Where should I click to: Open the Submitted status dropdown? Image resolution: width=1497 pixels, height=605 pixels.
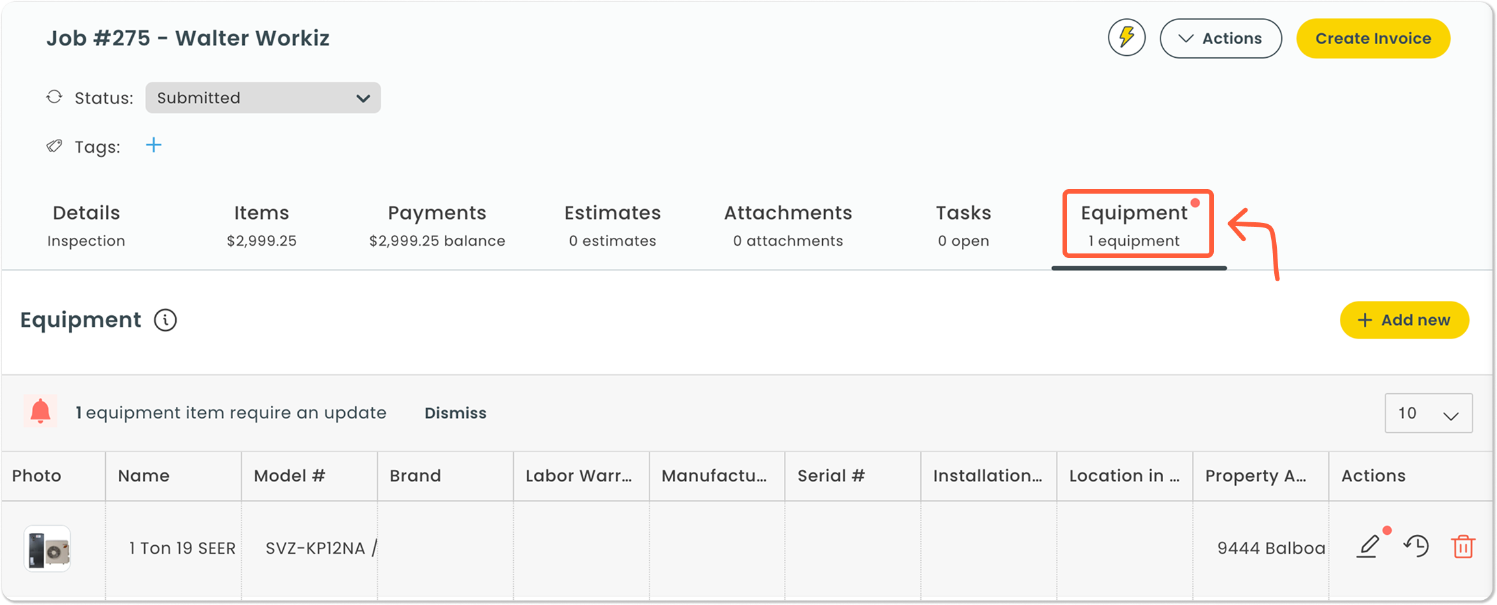[262, 97]
